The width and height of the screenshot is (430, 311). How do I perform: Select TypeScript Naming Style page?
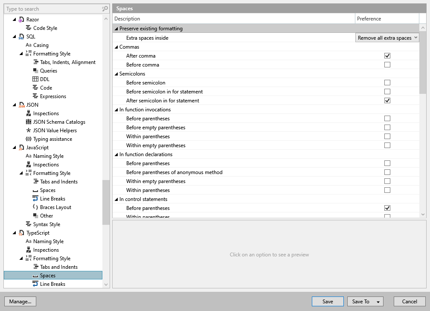click(48, 241)
